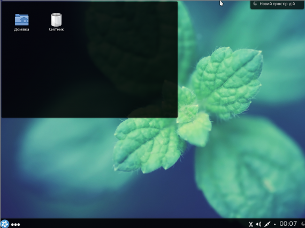Open the network plug tray icon
This screenshot has width=305, height=228.
pyautogui.click(x=267, y=224)
